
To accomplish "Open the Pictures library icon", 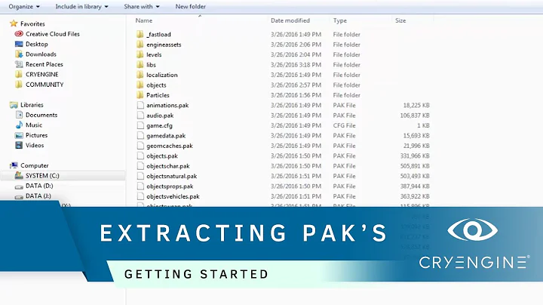I will point(20,135).
